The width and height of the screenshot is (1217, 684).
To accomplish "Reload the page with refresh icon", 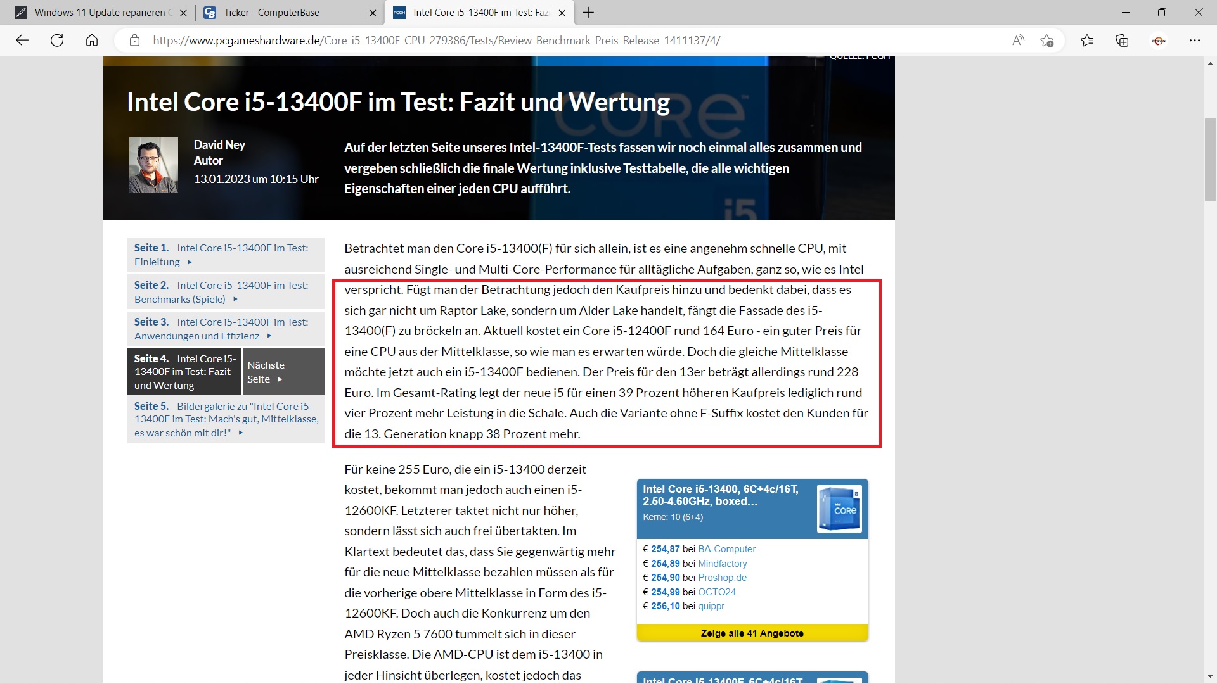I will (x=57, y=41).
